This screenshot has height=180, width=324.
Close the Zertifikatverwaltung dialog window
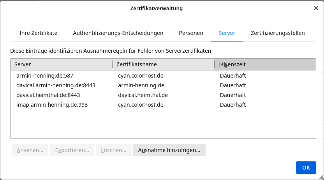[x=316, y=8]
